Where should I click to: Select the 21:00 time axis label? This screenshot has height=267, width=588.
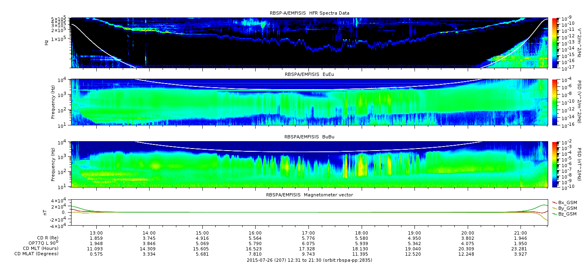[x=521, y=233]
